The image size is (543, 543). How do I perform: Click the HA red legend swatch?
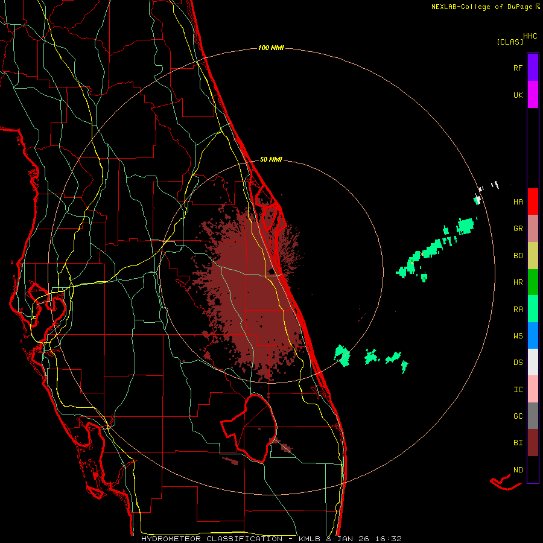coord(533,202)
